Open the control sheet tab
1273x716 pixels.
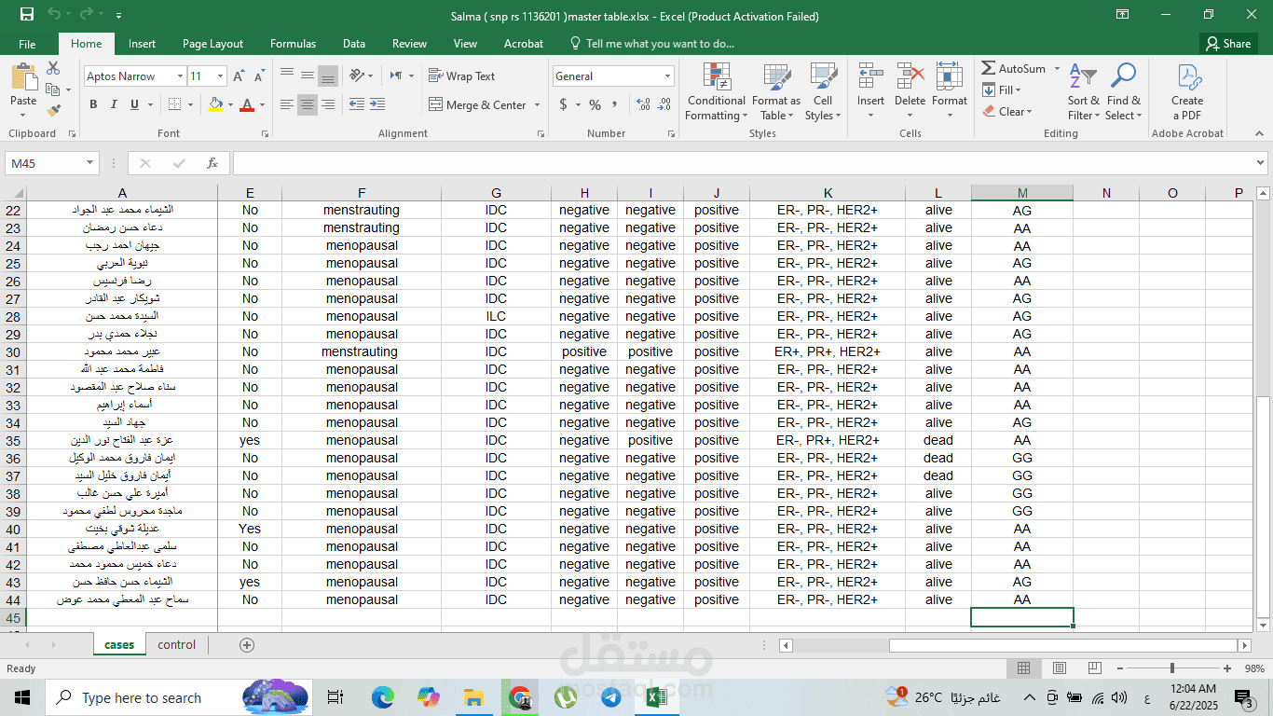click(x=177, y=644)
